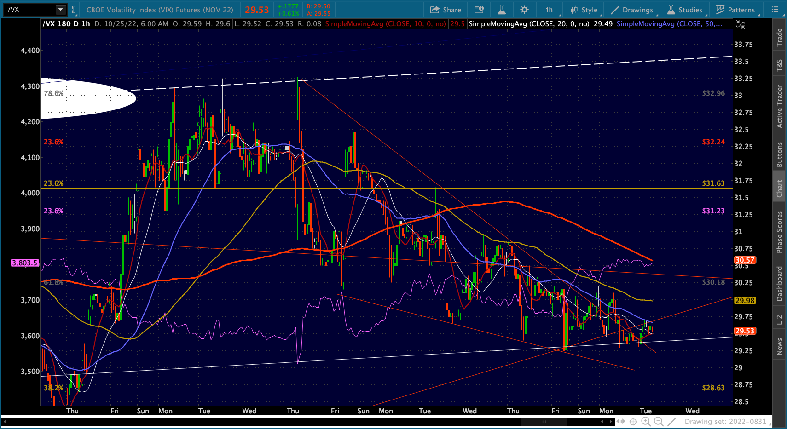Screen dimensions: 787x429
Task: Click the symbol link clipboard icon
Action: point(74,10)
